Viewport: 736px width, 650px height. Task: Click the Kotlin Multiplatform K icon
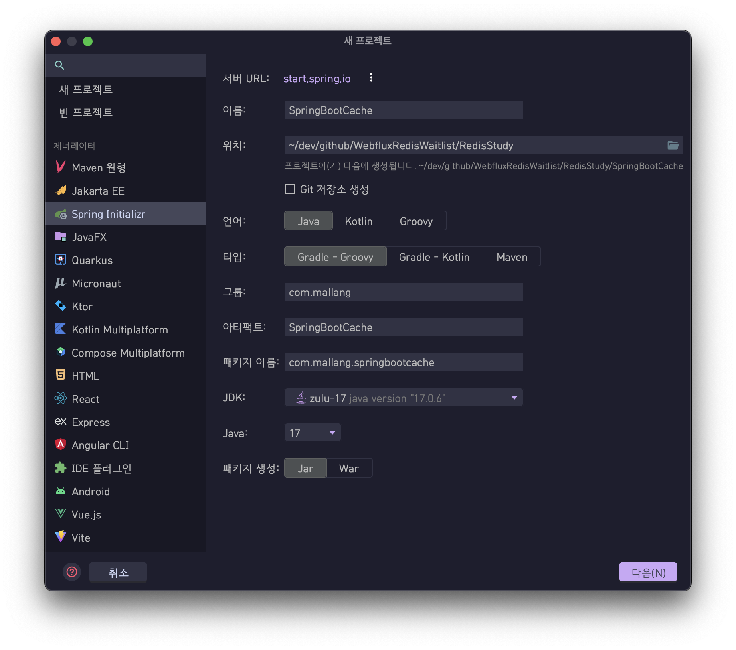click(61, 329)
